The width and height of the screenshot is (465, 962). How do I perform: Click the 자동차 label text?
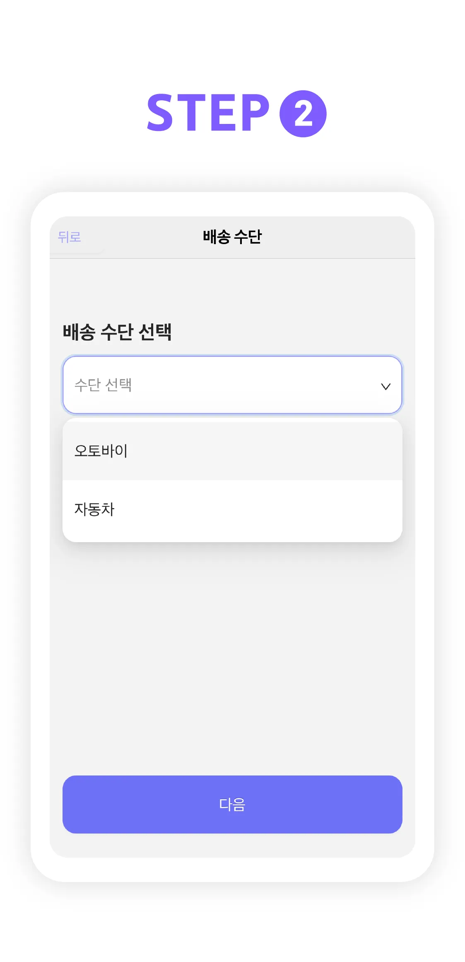(94, 509)
